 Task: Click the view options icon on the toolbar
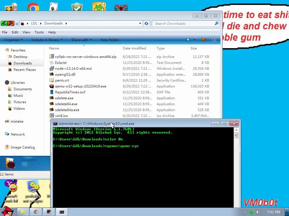(x=188, y=40)
